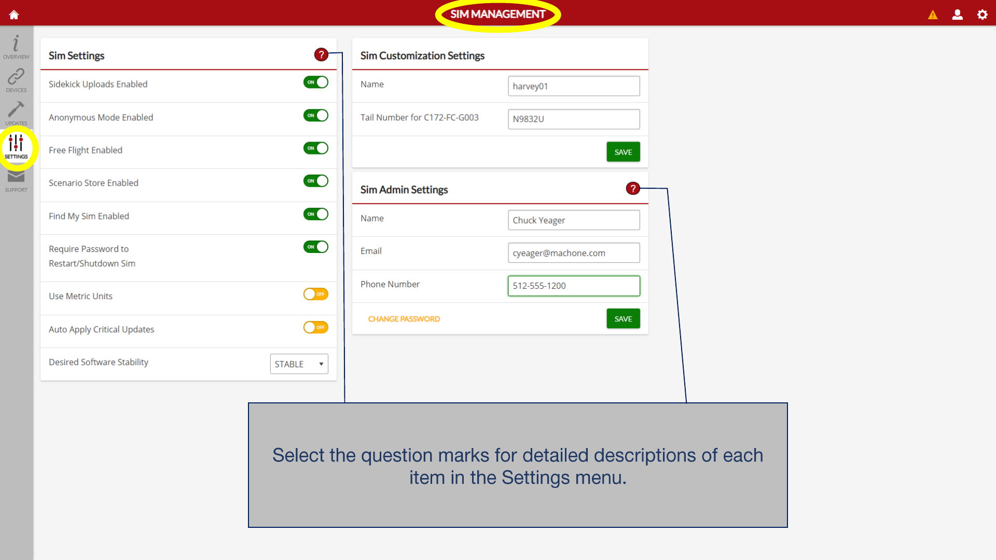Open the user profile icon
Image resolution: width=996 pixels, height=560 pixels.
pyautogui.click(x=958, y=15)
